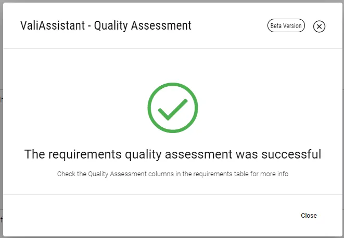Click the ValiAssistant - Quality Assessment title

pyautogui.click(x=106, y=25)
